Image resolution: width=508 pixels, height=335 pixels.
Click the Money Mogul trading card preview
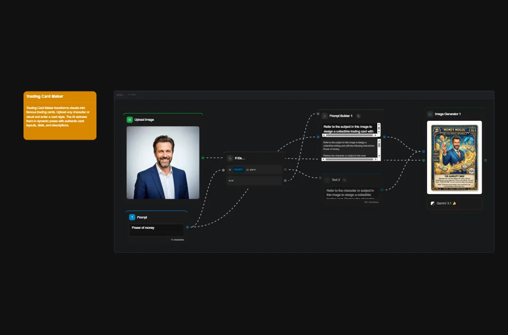point(454,157)
